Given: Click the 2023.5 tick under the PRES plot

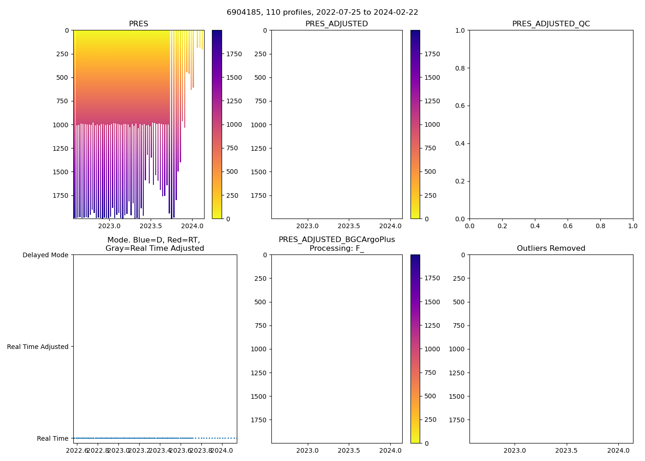Looking at the screenshot, I should (151, 226).
